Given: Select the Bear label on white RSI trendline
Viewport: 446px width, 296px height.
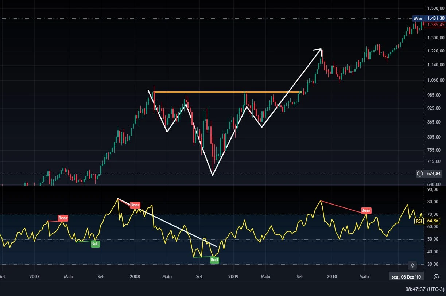Looking at the screenshot, I should (135, 205).
